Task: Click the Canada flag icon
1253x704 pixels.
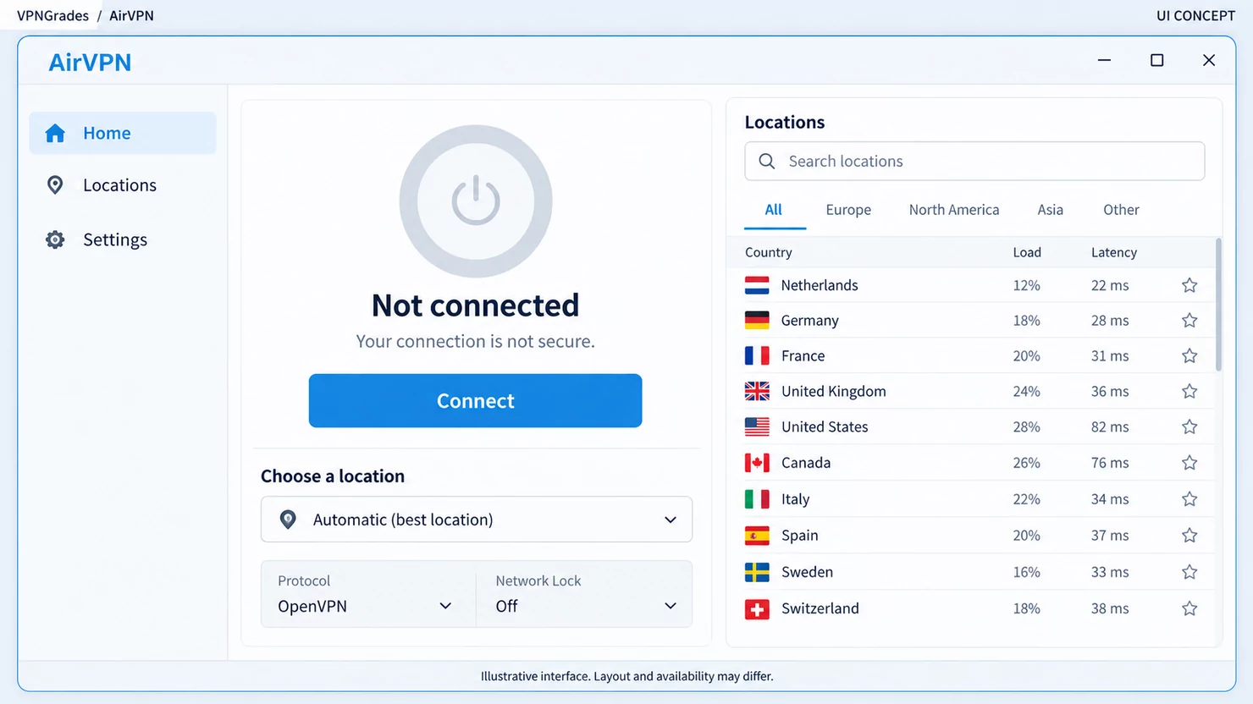Action: pos(757,463)
